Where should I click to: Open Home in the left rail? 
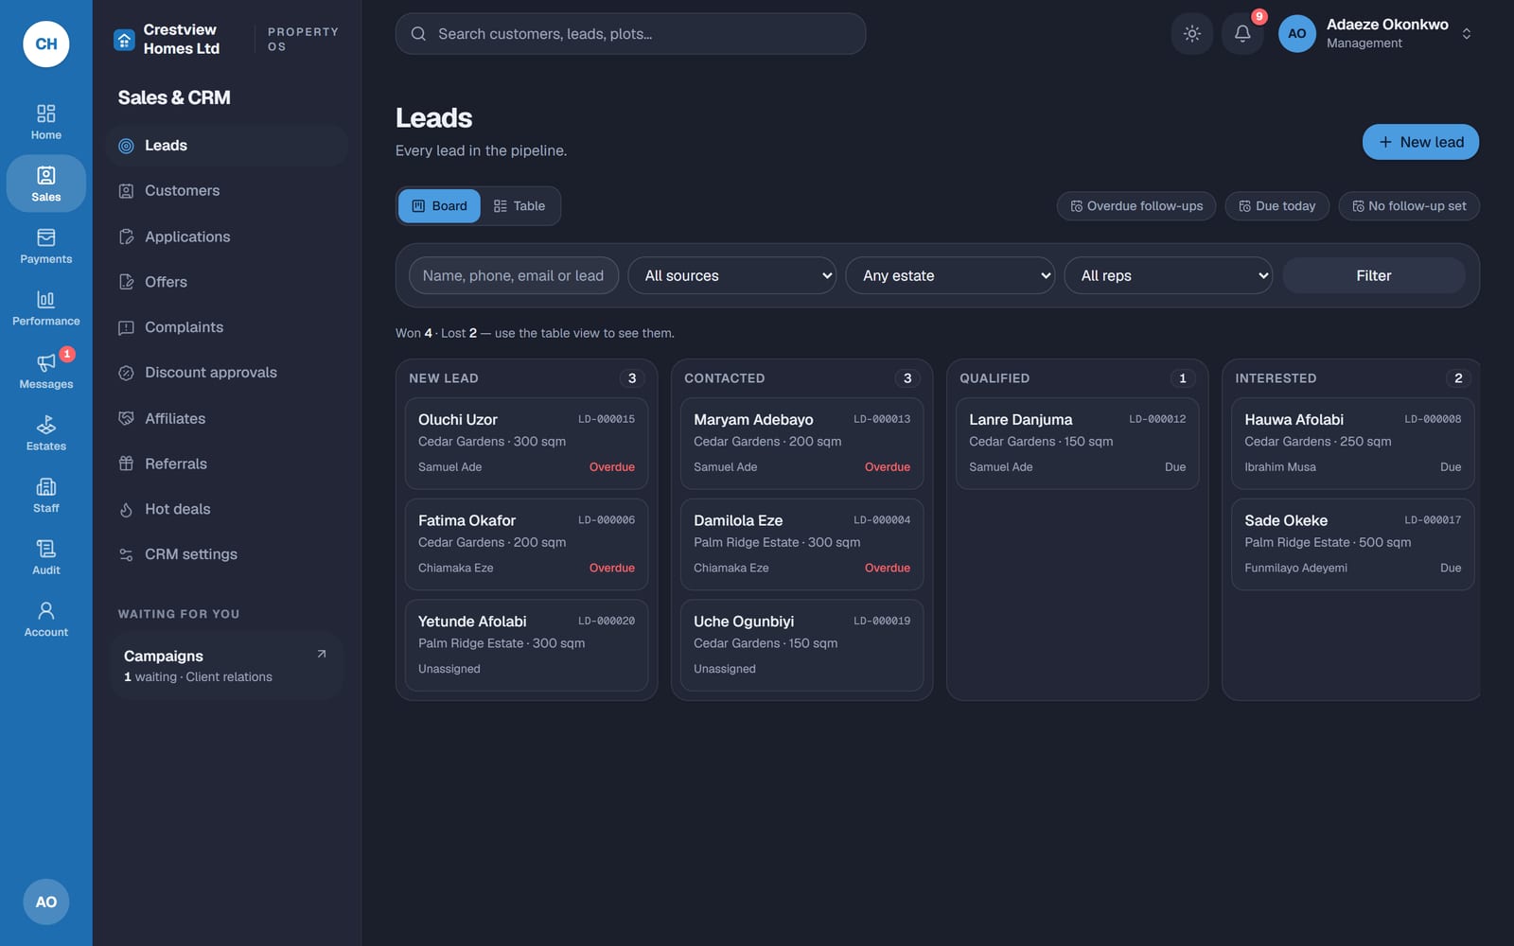(45, 122)
